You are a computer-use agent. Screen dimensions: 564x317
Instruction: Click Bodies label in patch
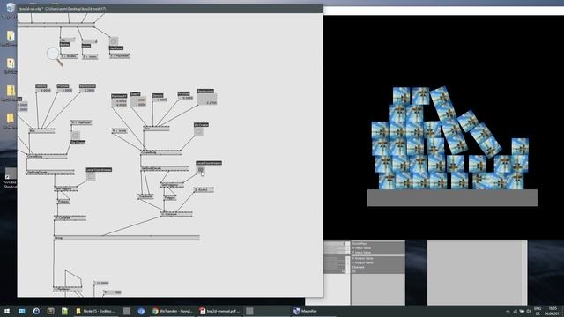pyautogui.click(x=64, y=44)
